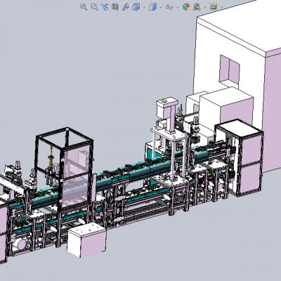Click the Hide/Show Items glasses icon
The width and height of the screenshot is (281, 281).
coord(169,7)
